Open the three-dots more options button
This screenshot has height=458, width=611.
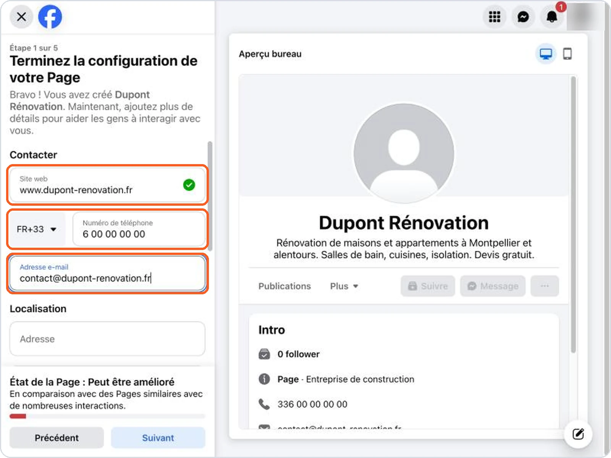pos(545,286)
